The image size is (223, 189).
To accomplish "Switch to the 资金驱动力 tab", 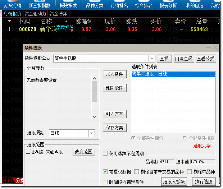I will click(35, 14).
